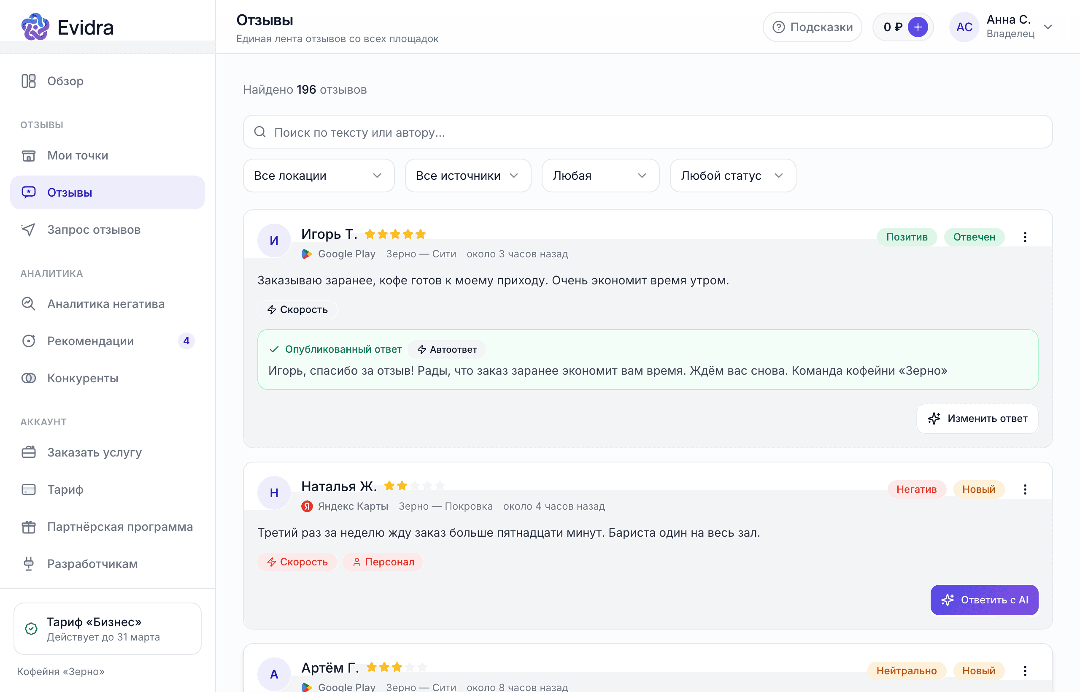This screenshot has width=1080, height=692.
Task: Open the Обзор dashboard section
Action: click(108, 81)
